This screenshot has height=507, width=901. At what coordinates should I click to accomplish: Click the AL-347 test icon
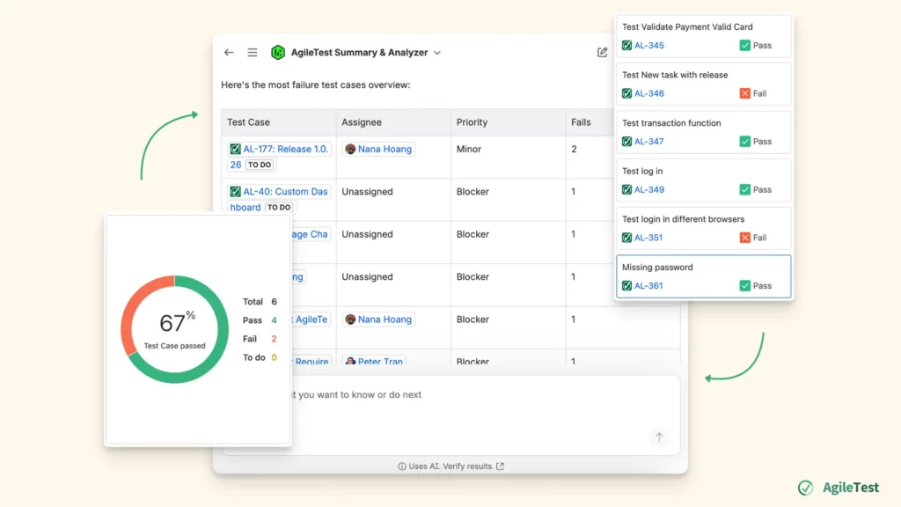(626, 142)
